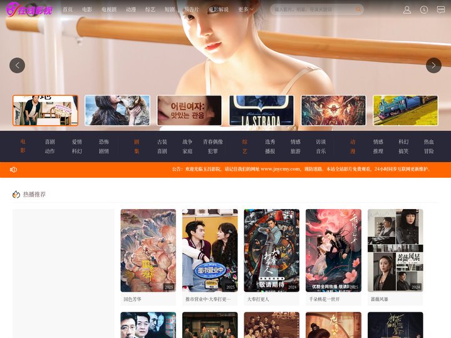Open the 电影 category heading

point(23,146)
